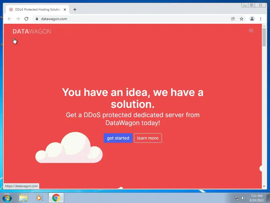Open the hamburger navigation menu
Screen dimensions: 270x203
pyautogui.click(x=251, y=31)
